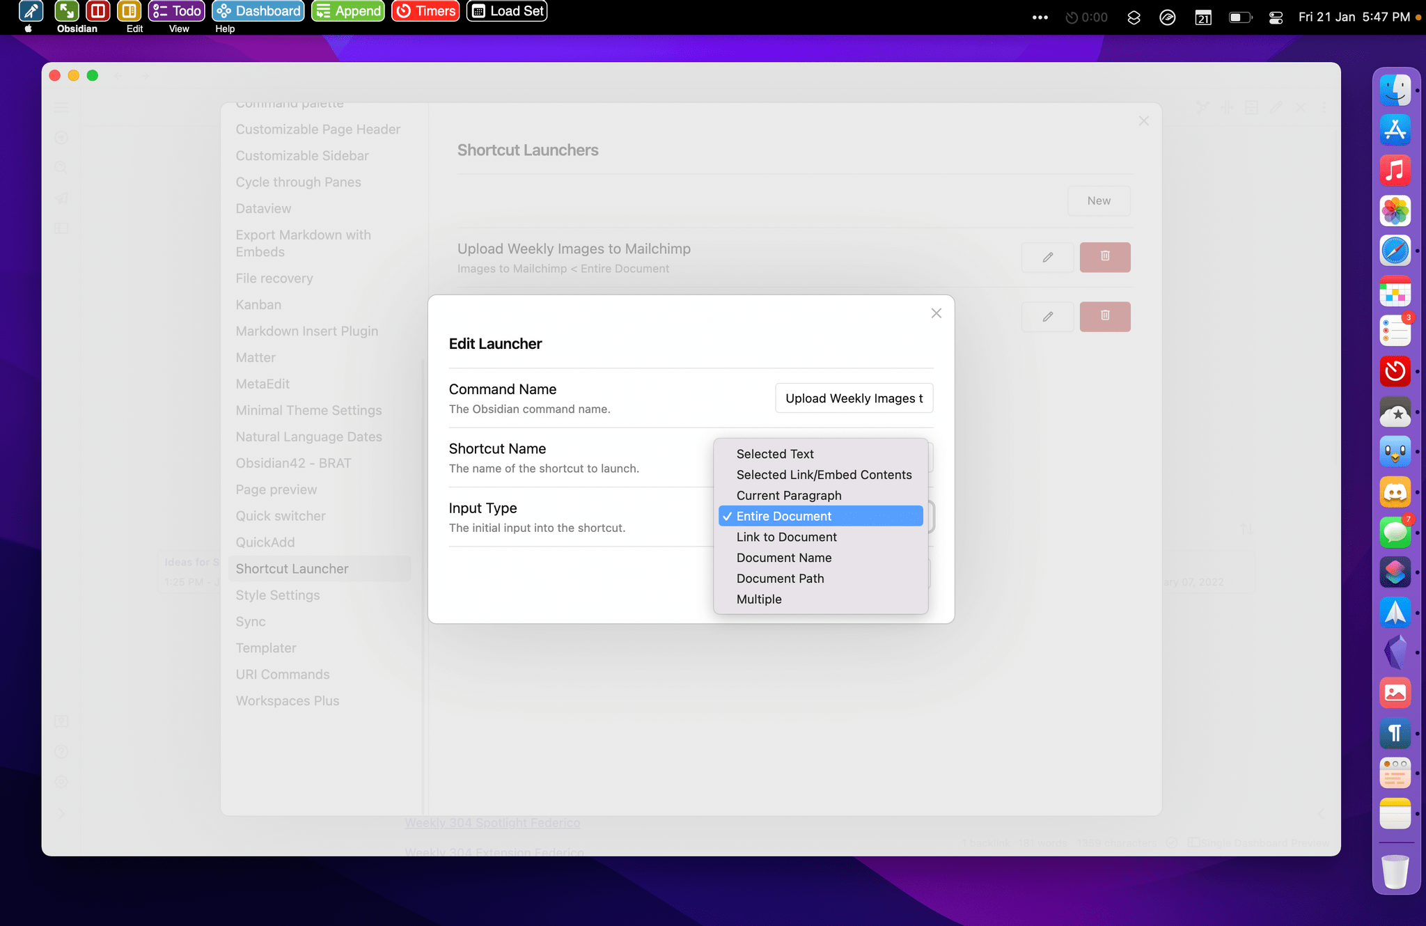Open Workspaces Plus settings
This screenshot has width=1426, height=926.
288,702
